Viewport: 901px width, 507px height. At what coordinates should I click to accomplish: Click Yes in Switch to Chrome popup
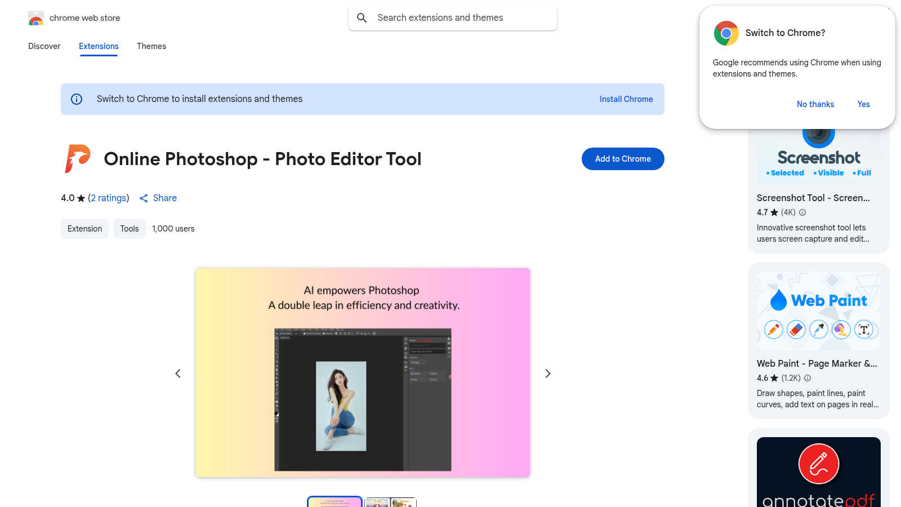pos(863,104)
